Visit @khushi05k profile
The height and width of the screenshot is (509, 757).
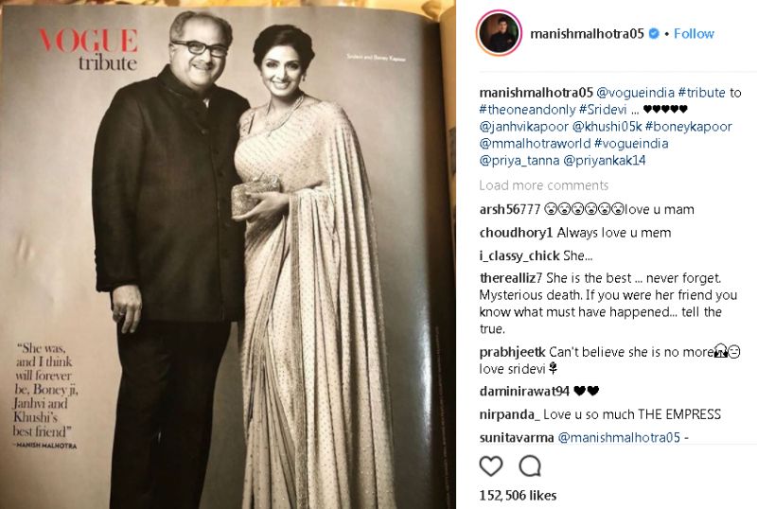coord(607,127)
